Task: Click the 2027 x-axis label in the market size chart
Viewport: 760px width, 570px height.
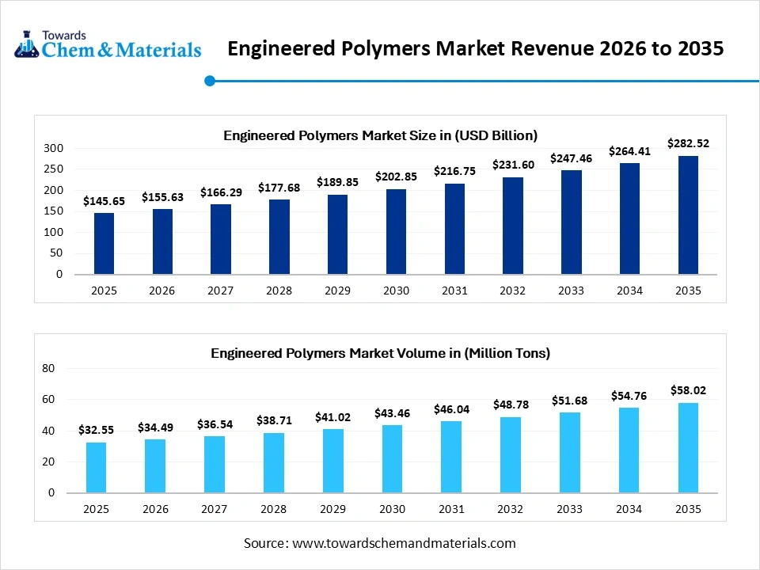Action: tap(221, 291)
